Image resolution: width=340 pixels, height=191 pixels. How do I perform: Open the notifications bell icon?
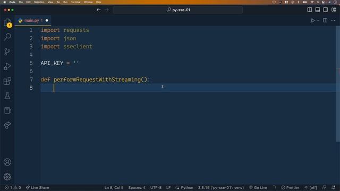pyautogui.click(x=333, y=187)
